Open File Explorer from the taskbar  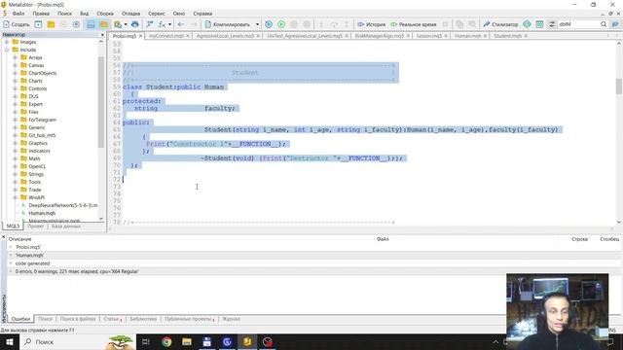[187, 341]
